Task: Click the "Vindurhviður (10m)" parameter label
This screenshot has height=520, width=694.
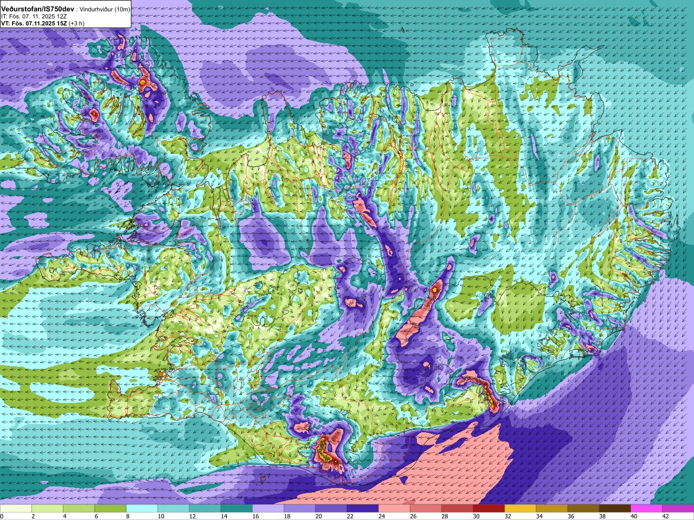Action: (x=105, y=10)
